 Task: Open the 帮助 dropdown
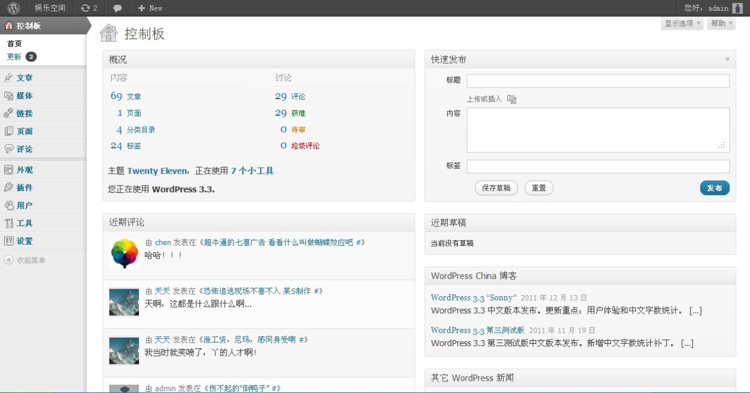click(722, 23)
